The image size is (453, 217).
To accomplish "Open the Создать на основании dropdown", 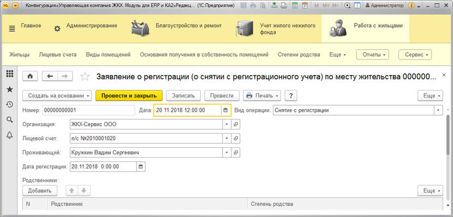I will click(x=57, y=95).
